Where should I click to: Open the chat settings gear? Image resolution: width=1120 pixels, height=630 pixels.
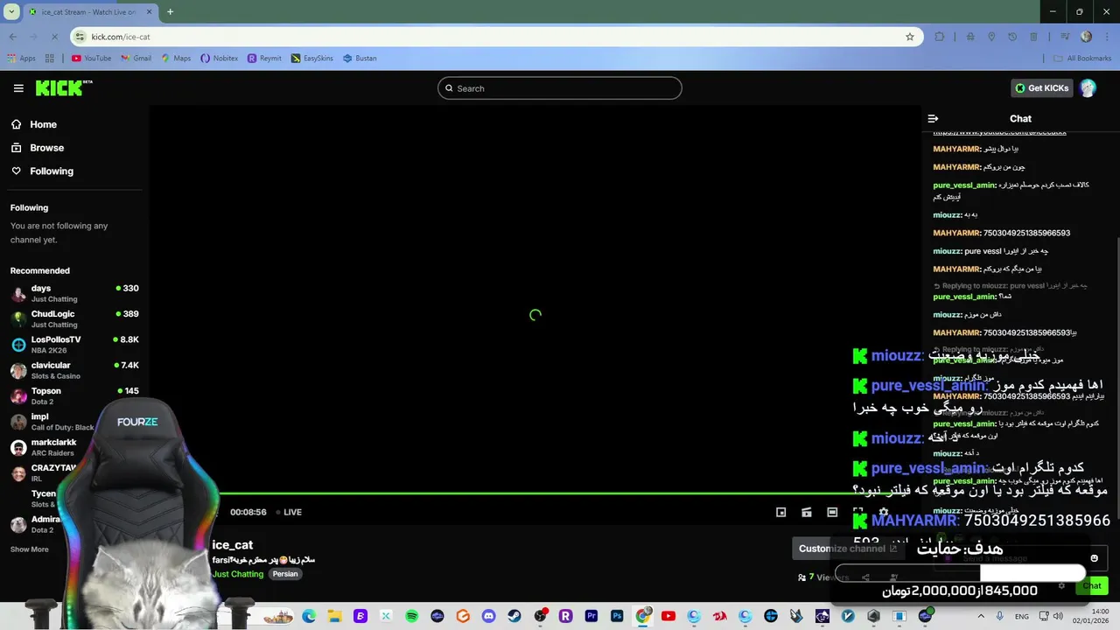click(x=1061, y=585)
